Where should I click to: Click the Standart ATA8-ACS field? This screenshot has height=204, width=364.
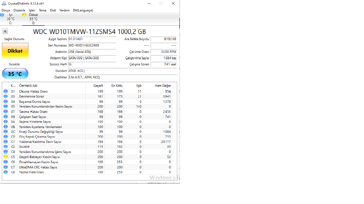click(x=123, y=71)
